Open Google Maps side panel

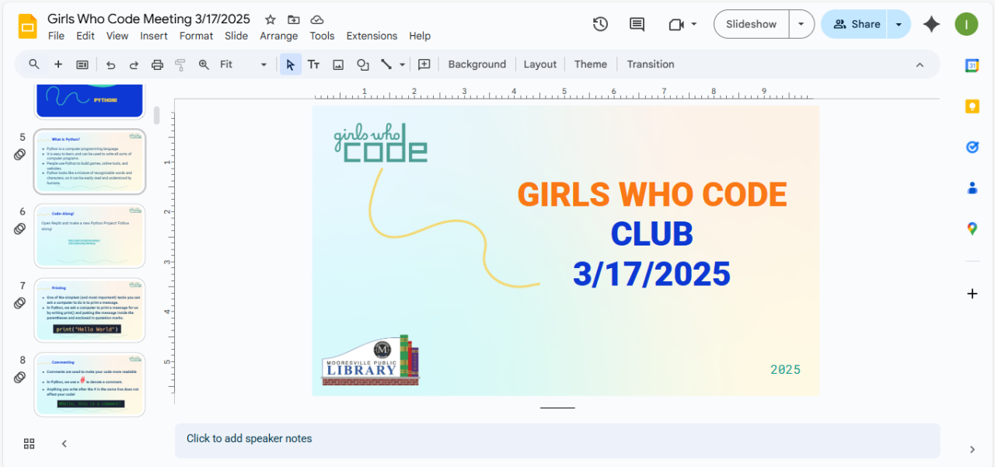pyautogui.click(x=972, y=228)
